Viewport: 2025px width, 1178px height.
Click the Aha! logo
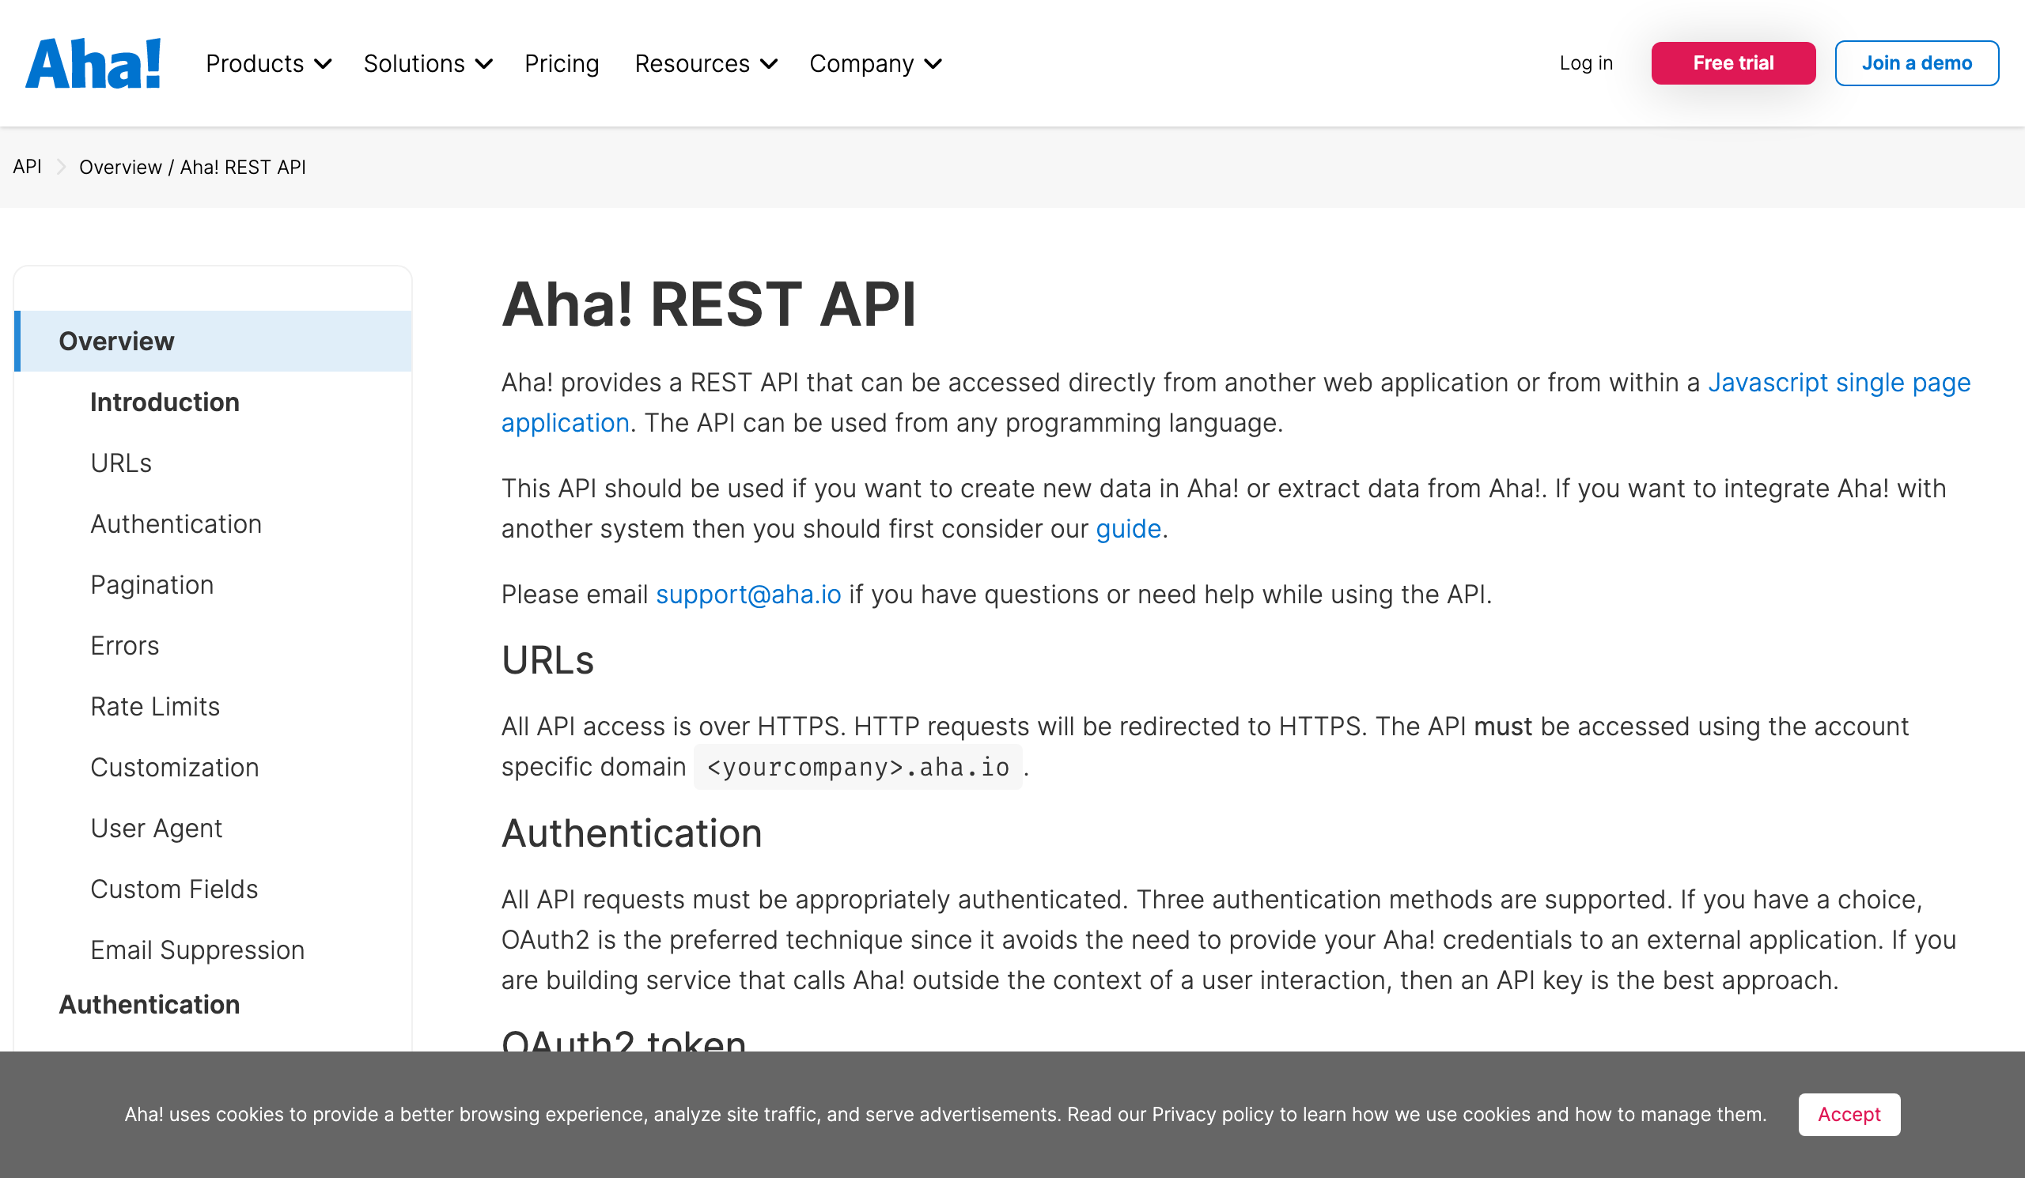point(93,62)
